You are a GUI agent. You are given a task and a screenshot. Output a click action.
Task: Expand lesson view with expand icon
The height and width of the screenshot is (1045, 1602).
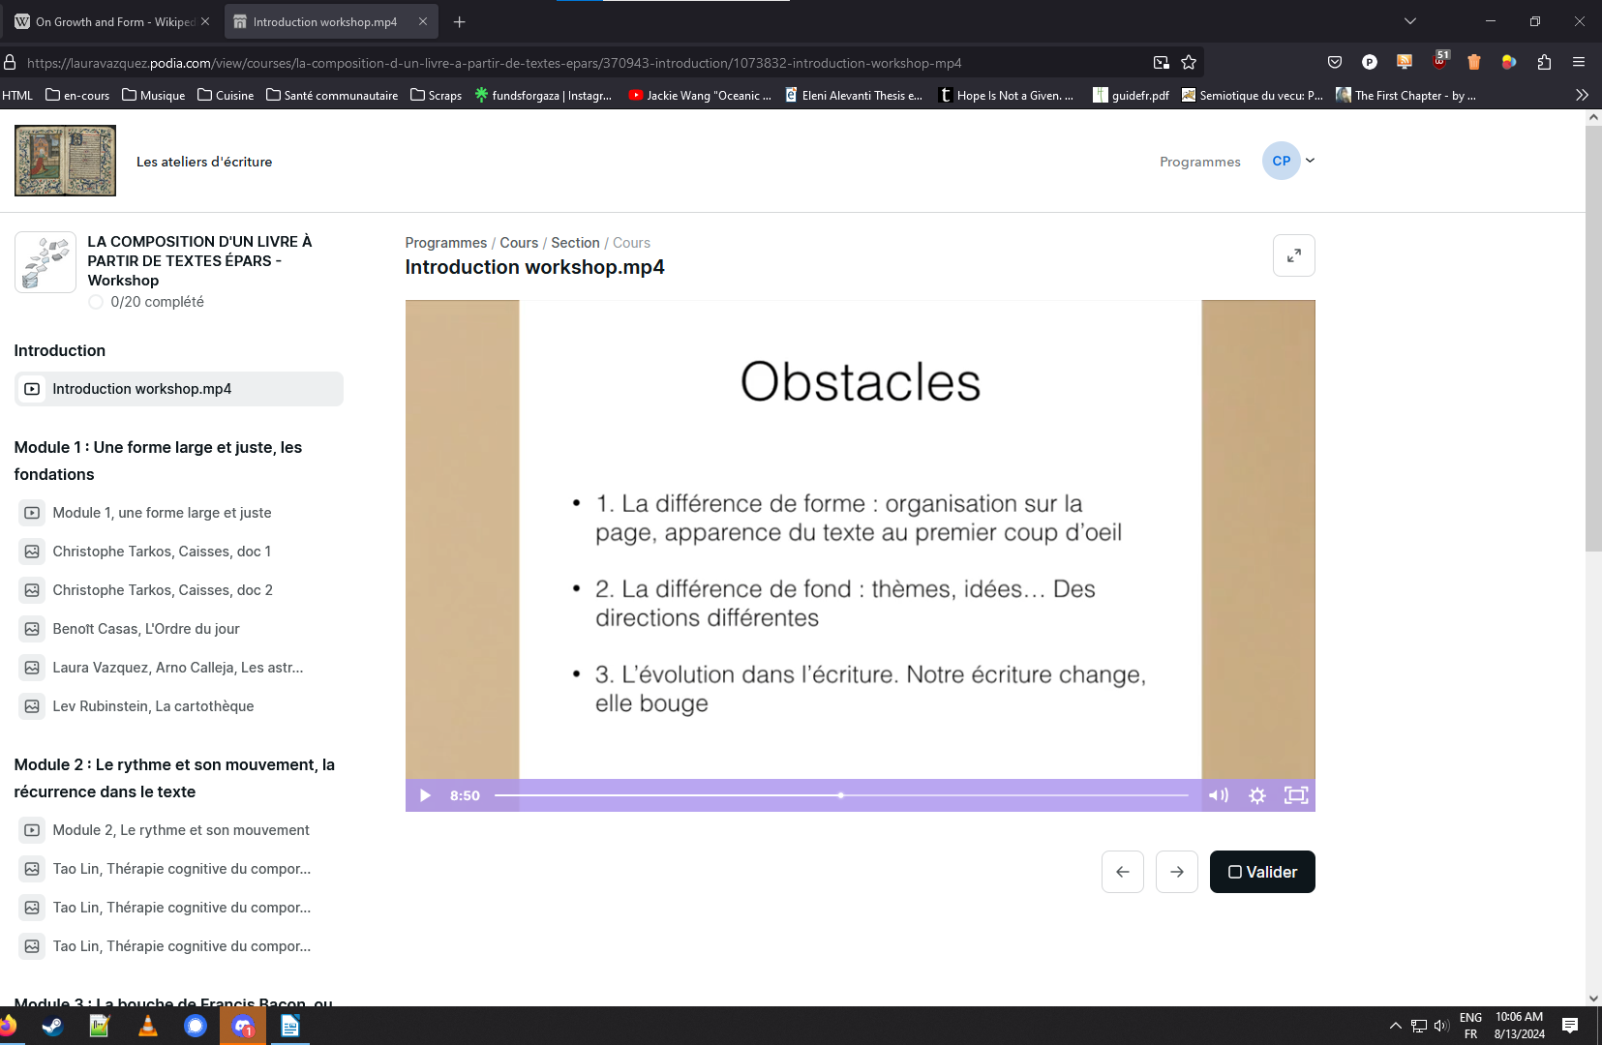pos(1294,255)
